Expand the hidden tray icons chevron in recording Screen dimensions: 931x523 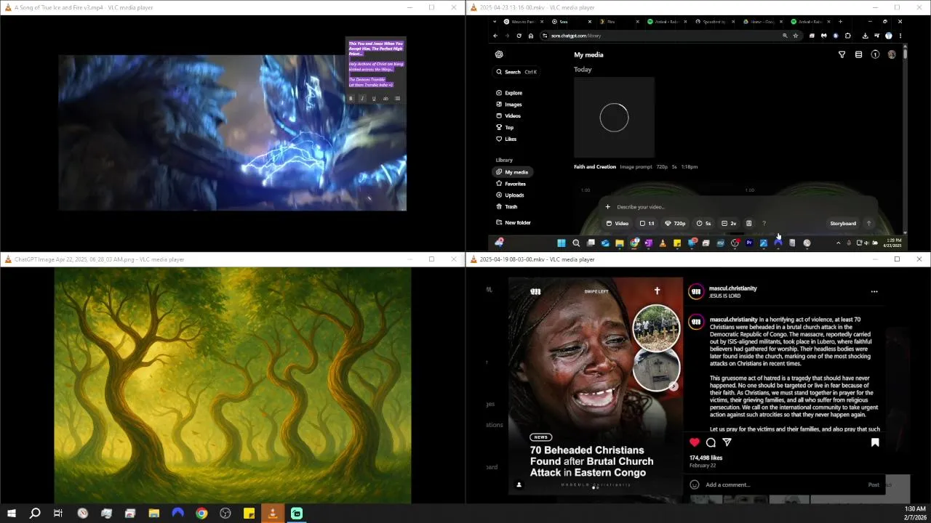838,243
